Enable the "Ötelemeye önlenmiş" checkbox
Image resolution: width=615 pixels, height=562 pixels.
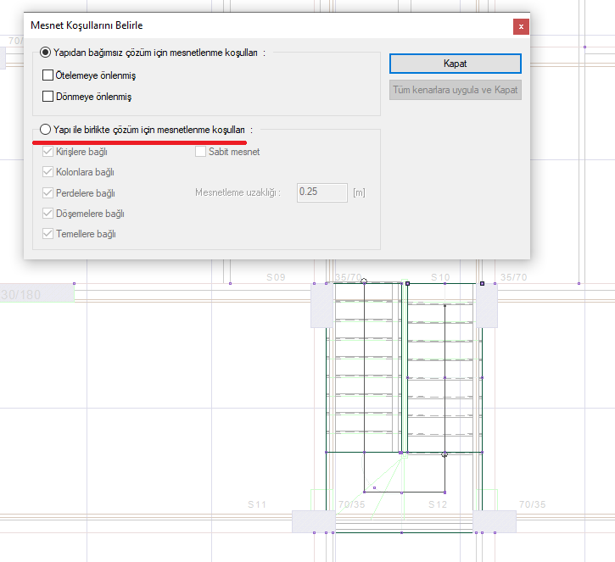pyautogui.click(x=48, y=75)
